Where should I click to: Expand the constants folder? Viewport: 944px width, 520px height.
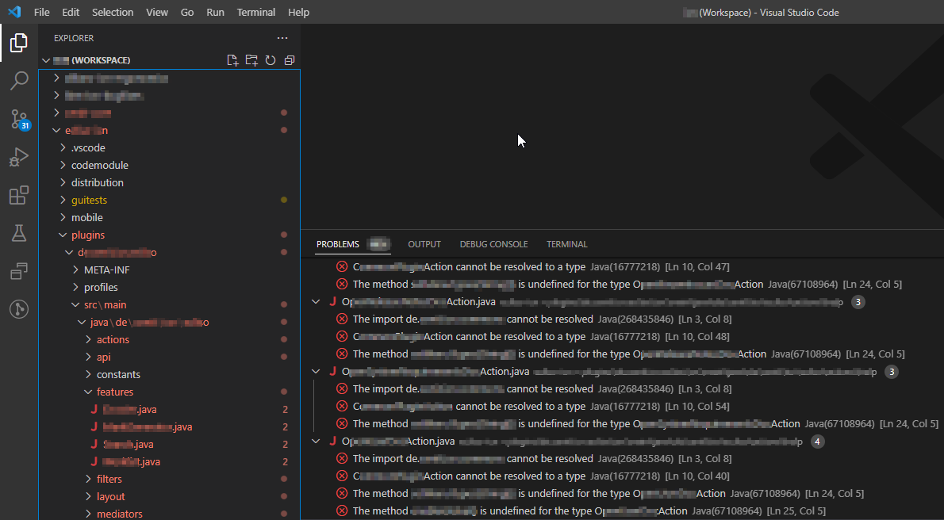(169, 374)
